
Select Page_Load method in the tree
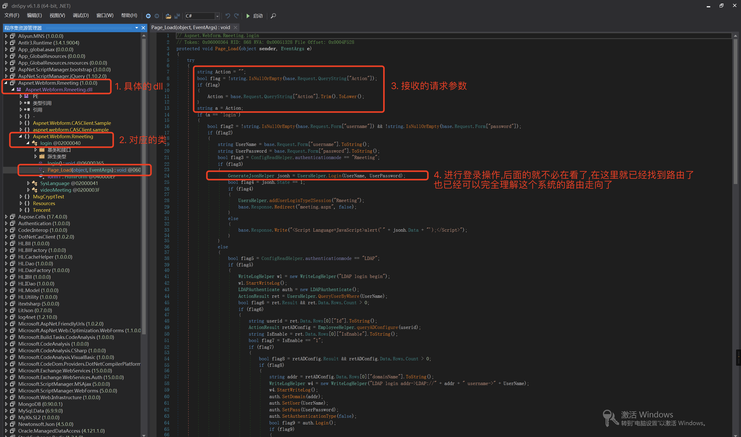[x=80, y=170]
